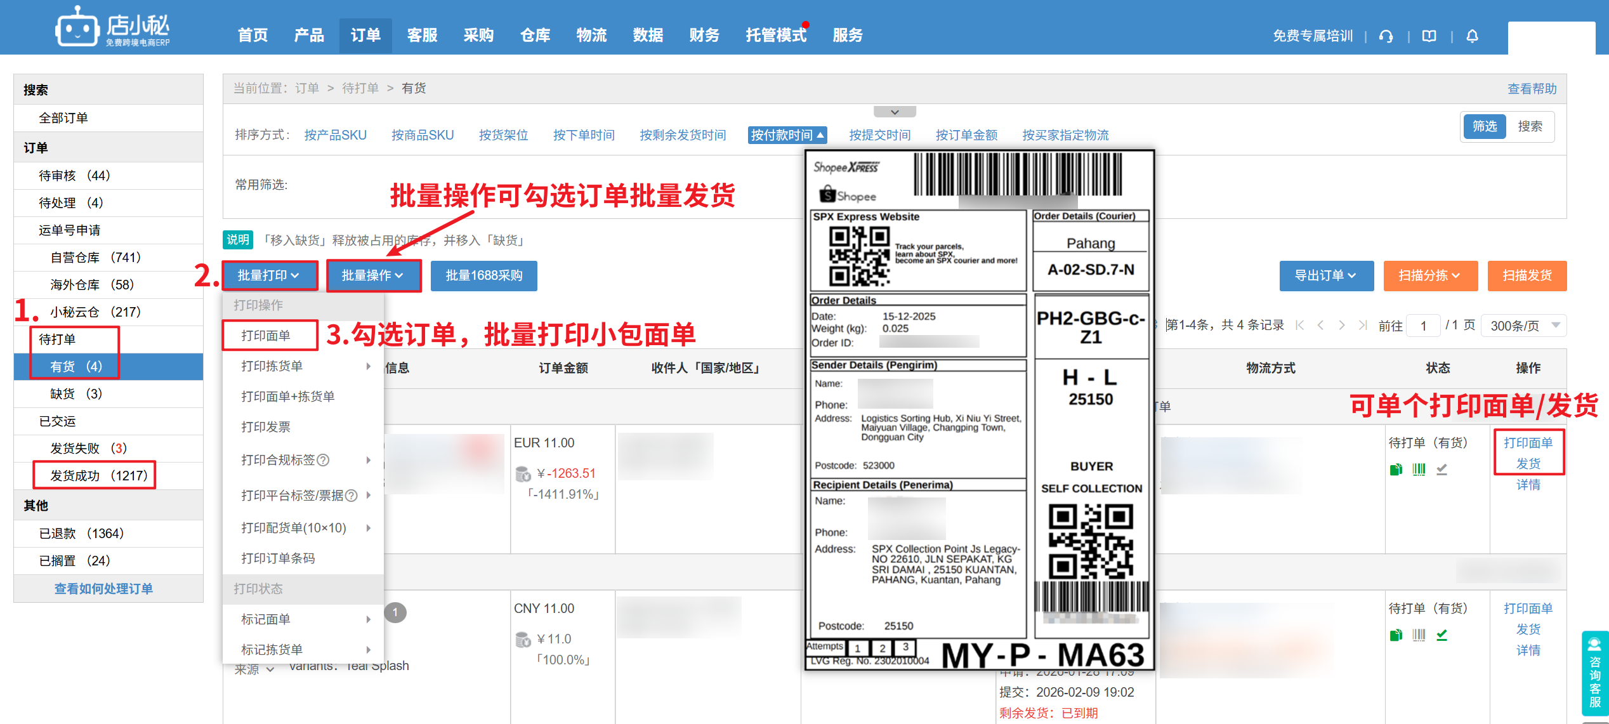Click 发货 link for first order
Screen dimensions: 1609x724
tap(1528, 464)
